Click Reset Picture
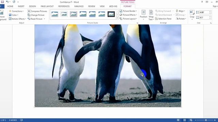Viewport: 218px width, 122px height. pos(35,19)
